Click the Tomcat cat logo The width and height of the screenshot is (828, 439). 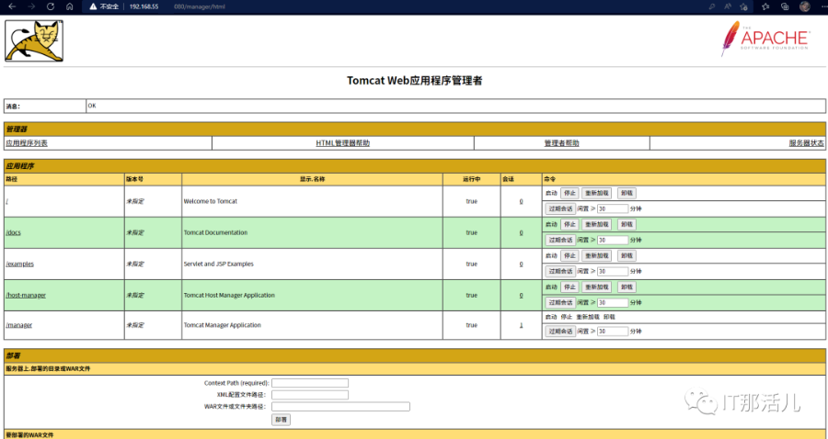click(34, 40)
